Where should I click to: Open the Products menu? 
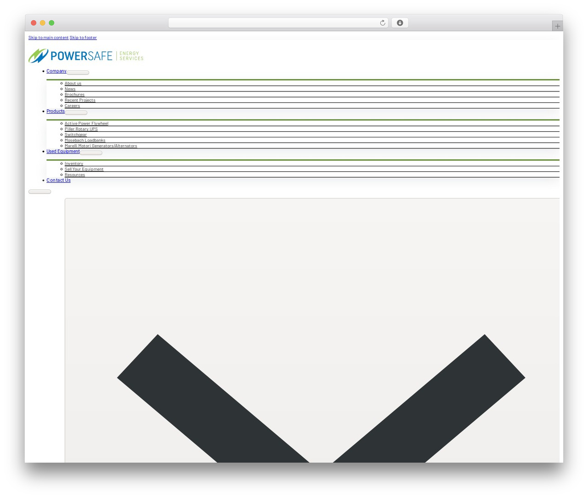coord(56,111)
